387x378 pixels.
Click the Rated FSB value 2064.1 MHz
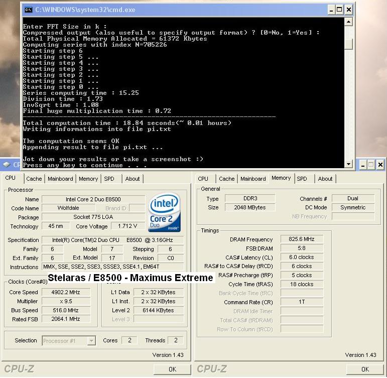pyautogui.click(x=66, y=319)
